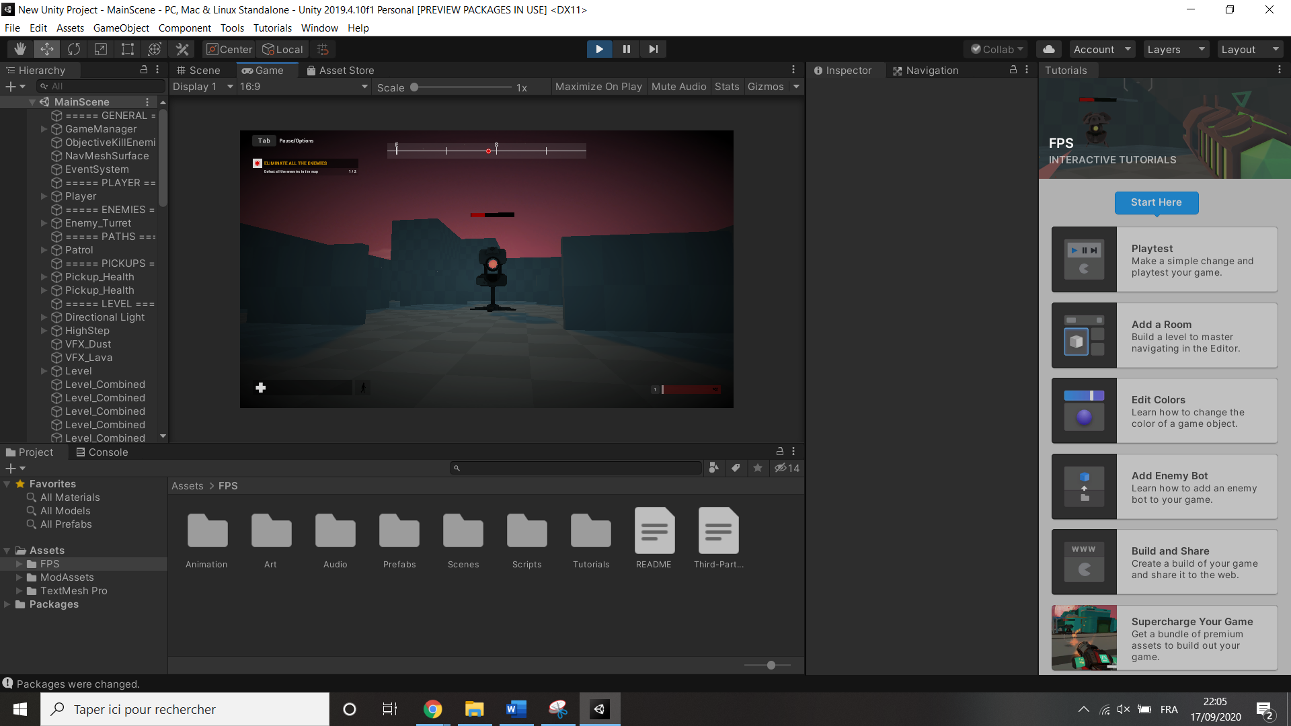Click the Step frame button
The image size is (1291, 726).
click(x=653, y=49)
